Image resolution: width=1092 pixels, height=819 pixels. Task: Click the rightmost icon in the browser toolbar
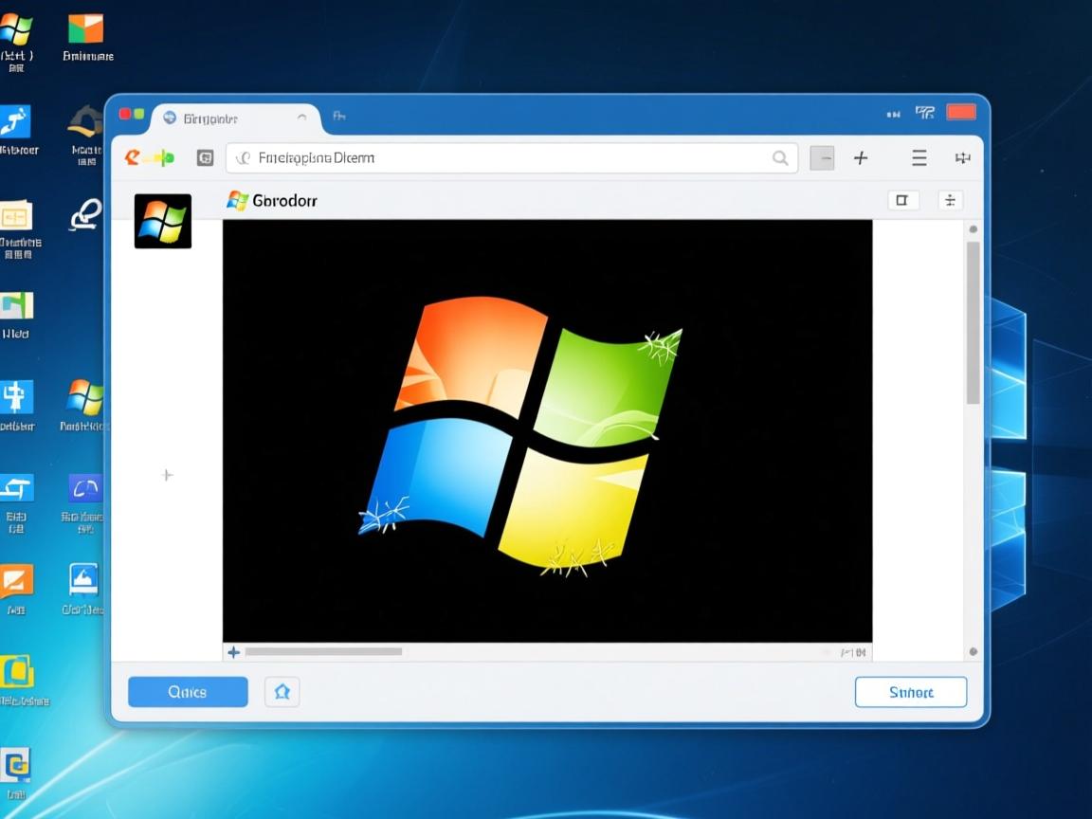(962, 158)
